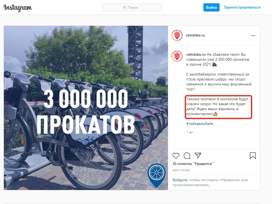Focus the Поиск search field
This screenshot has width=272, height=204.
click(x=132, y=7)
